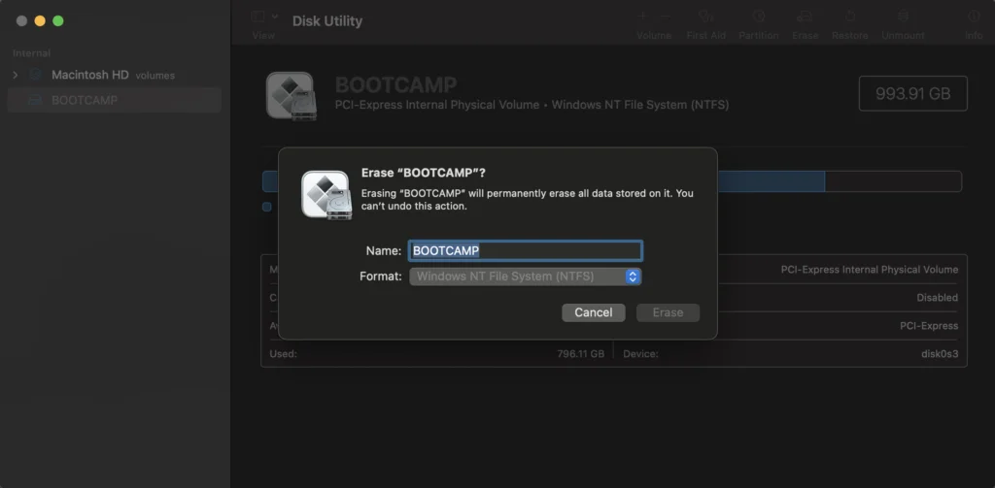Click the Unmount toolbar icon

pyautogui.click(x=903, y=16)
